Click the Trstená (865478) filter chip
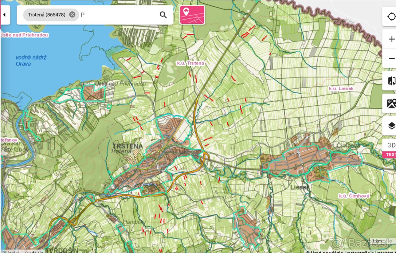Screen dimensions: 396x253 pos(47,15)
